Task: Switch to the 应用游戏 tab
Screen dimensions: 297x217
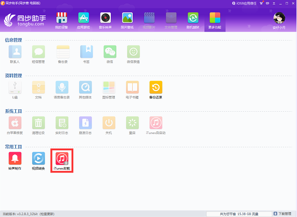Action: point(84,21)
